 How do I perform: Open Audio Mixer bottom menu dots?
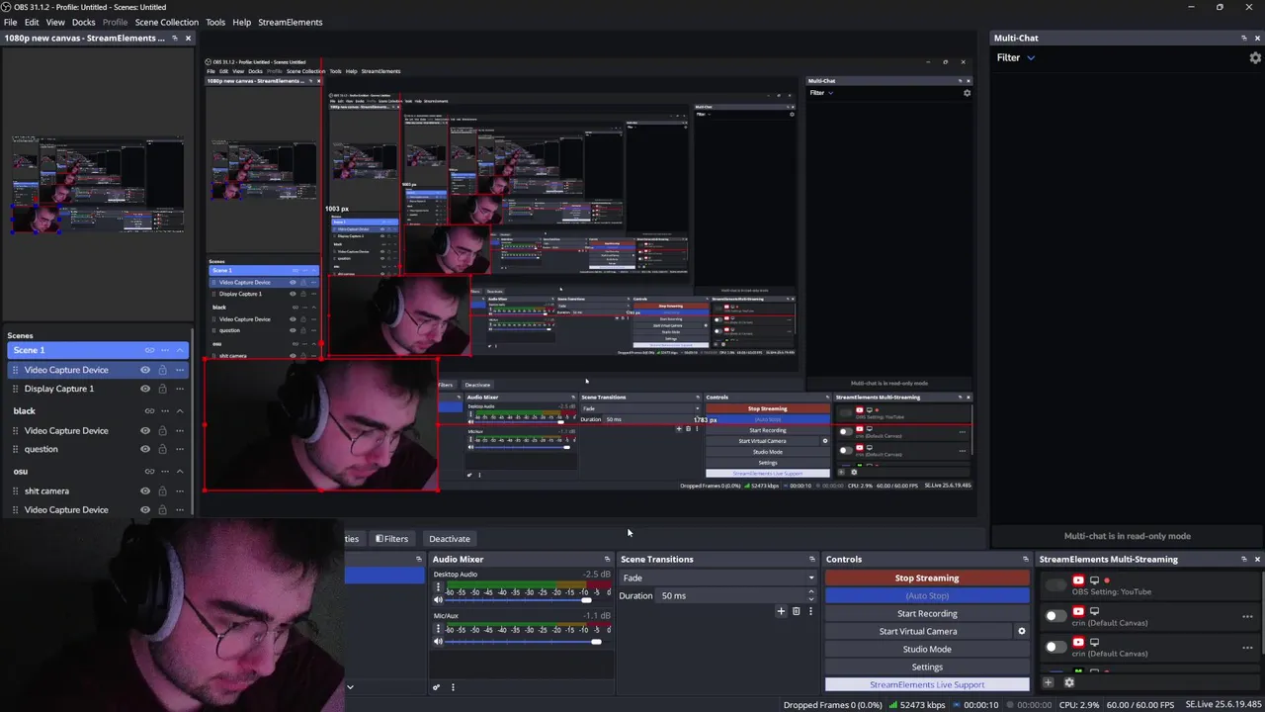click(453, 687)
